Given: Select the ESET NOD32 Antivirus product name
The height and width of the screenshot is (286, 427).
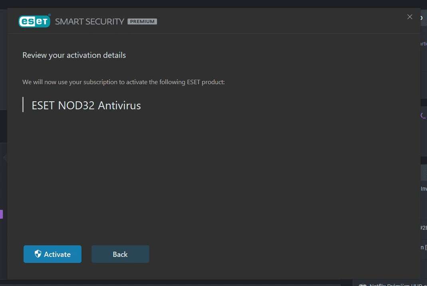Looking at the screenshot, I should (x=86, y=105).
